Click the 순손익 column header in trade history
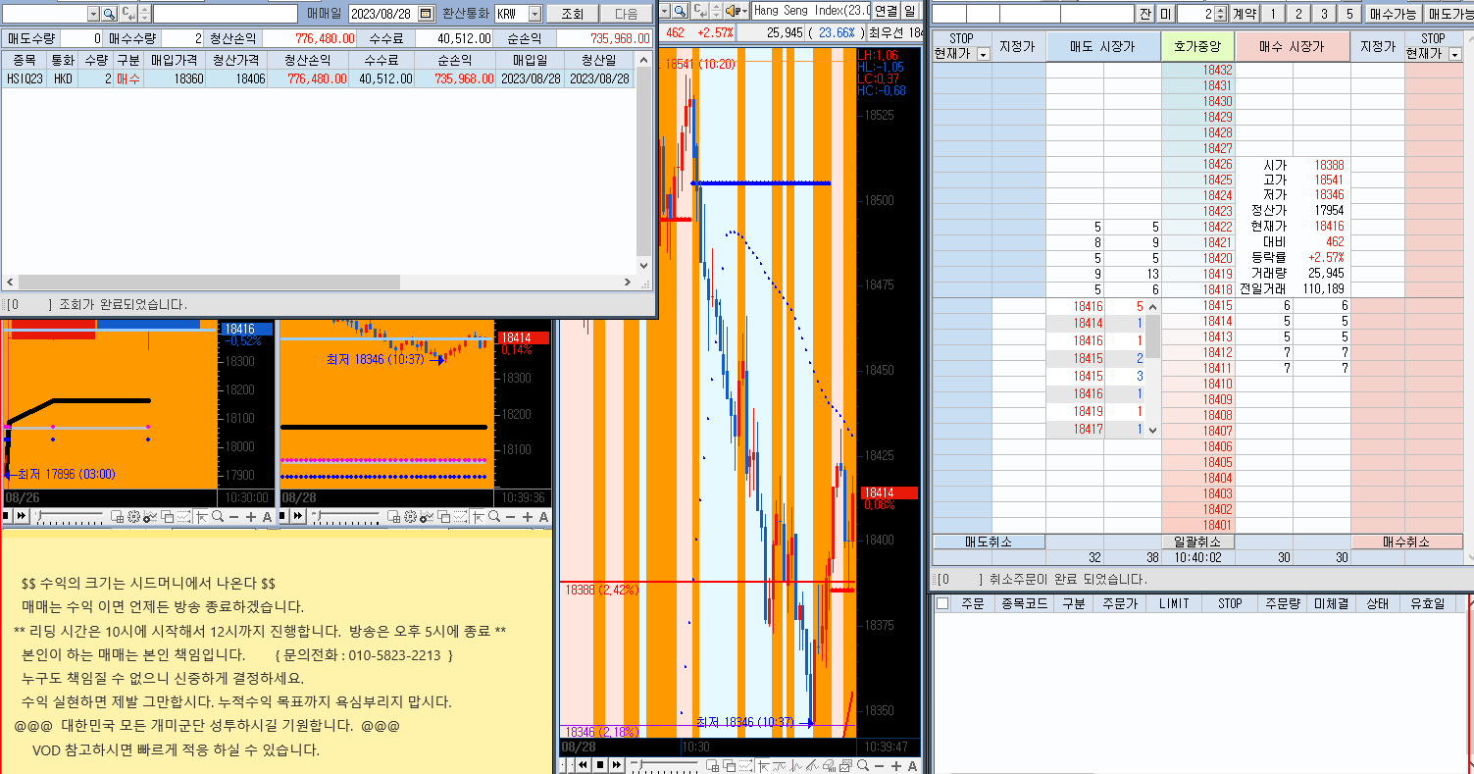Viewport: 1474px width, 774px height. click(456, 60)
